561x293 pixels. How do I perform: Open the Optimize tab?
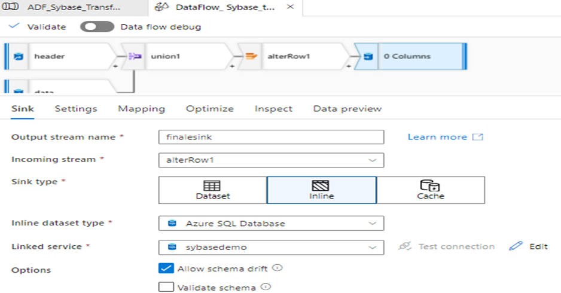point(210,108)
